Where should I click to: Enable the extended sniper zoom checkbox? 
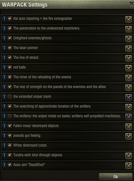coord(10,97)
